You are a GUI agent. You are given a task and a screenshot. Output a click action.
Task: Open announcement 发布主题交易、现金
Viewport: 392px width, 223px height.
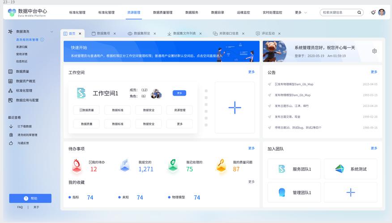click(x=287, y=116)
